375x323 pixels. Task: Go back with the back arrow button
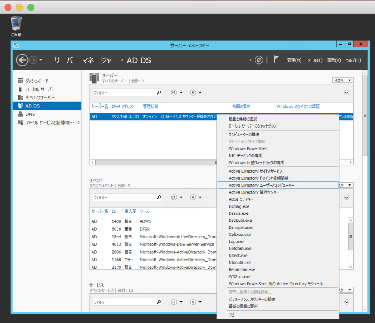point(22,60)
